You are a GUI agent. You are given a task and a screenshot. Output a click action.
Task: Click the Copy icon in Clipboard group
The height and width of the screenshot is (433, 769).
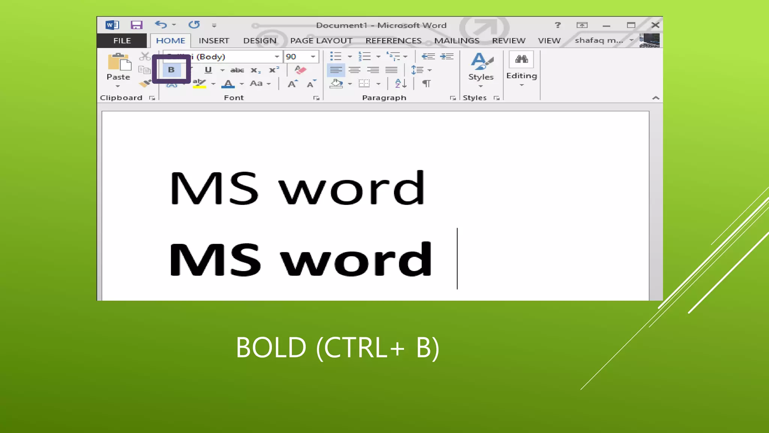point(144,70)
